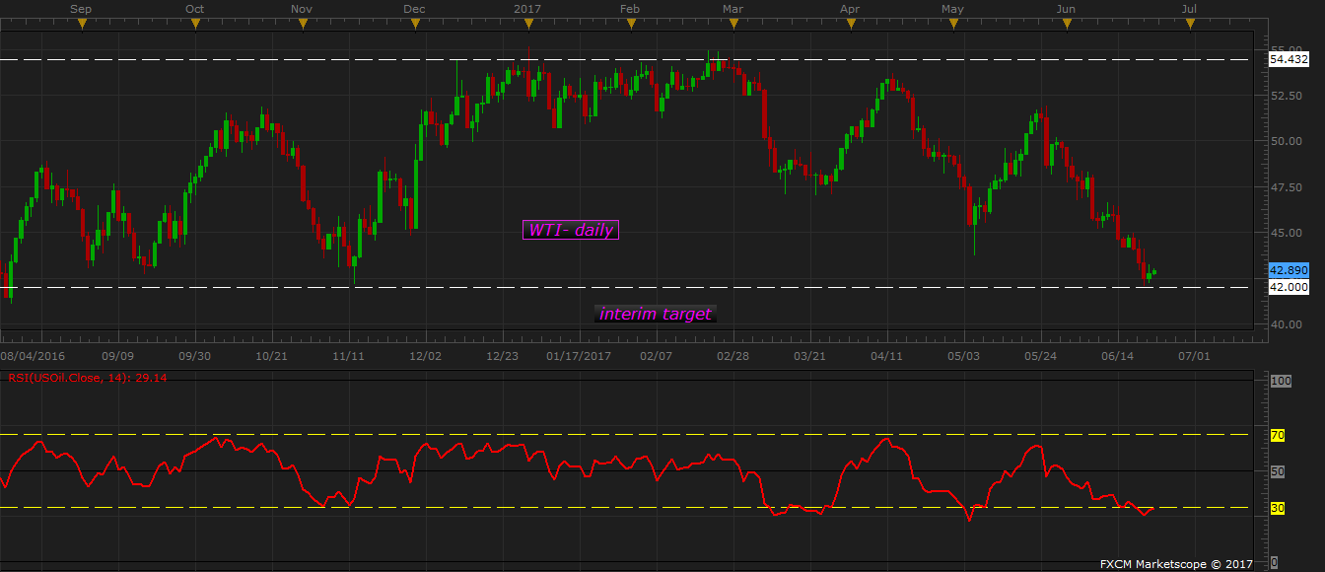Click the 42.890 current price tag
1325x572 pixels.
pyautogui.click(x=1289, y=270)
